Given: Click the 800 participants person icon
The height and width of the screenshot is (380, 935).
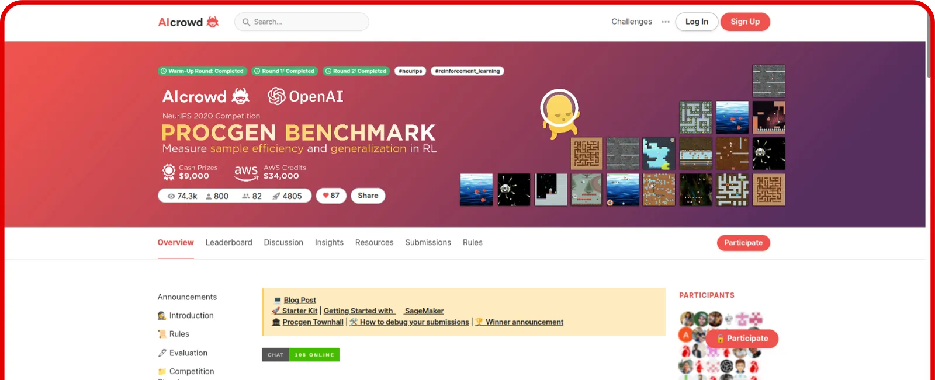Looking at the screenshot, I should (x=209, y=196).
